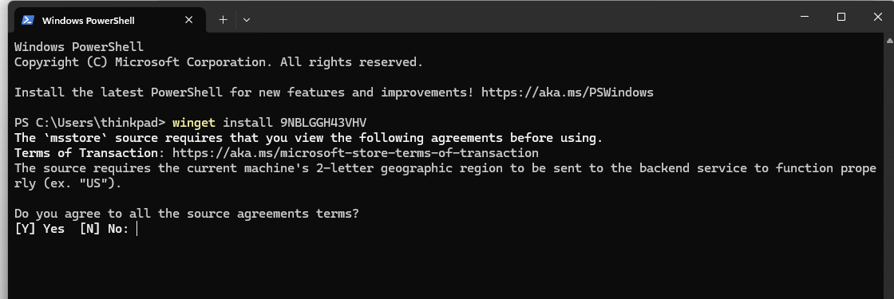Click the package ID 9NBLGGH43VHV
Image resolution: width=894 pixels, height=299 pixels.
[x=322, y=123]
